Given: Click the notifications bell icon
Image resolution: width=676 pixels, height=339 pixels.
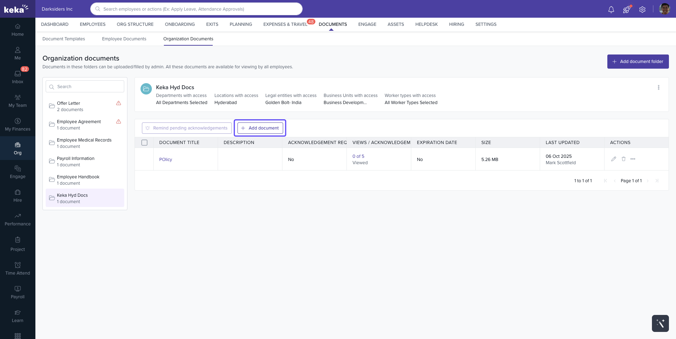Looking at the screenshot, I should tap(611, 10).
